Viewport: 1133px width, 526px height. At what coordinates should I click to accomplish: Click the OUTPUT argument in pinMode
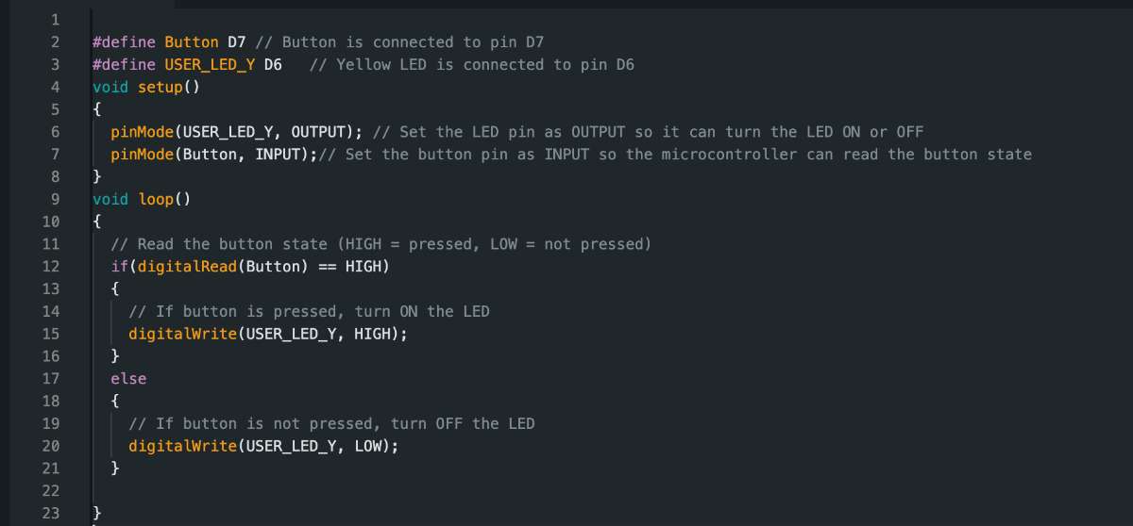(x=321, y=131)
